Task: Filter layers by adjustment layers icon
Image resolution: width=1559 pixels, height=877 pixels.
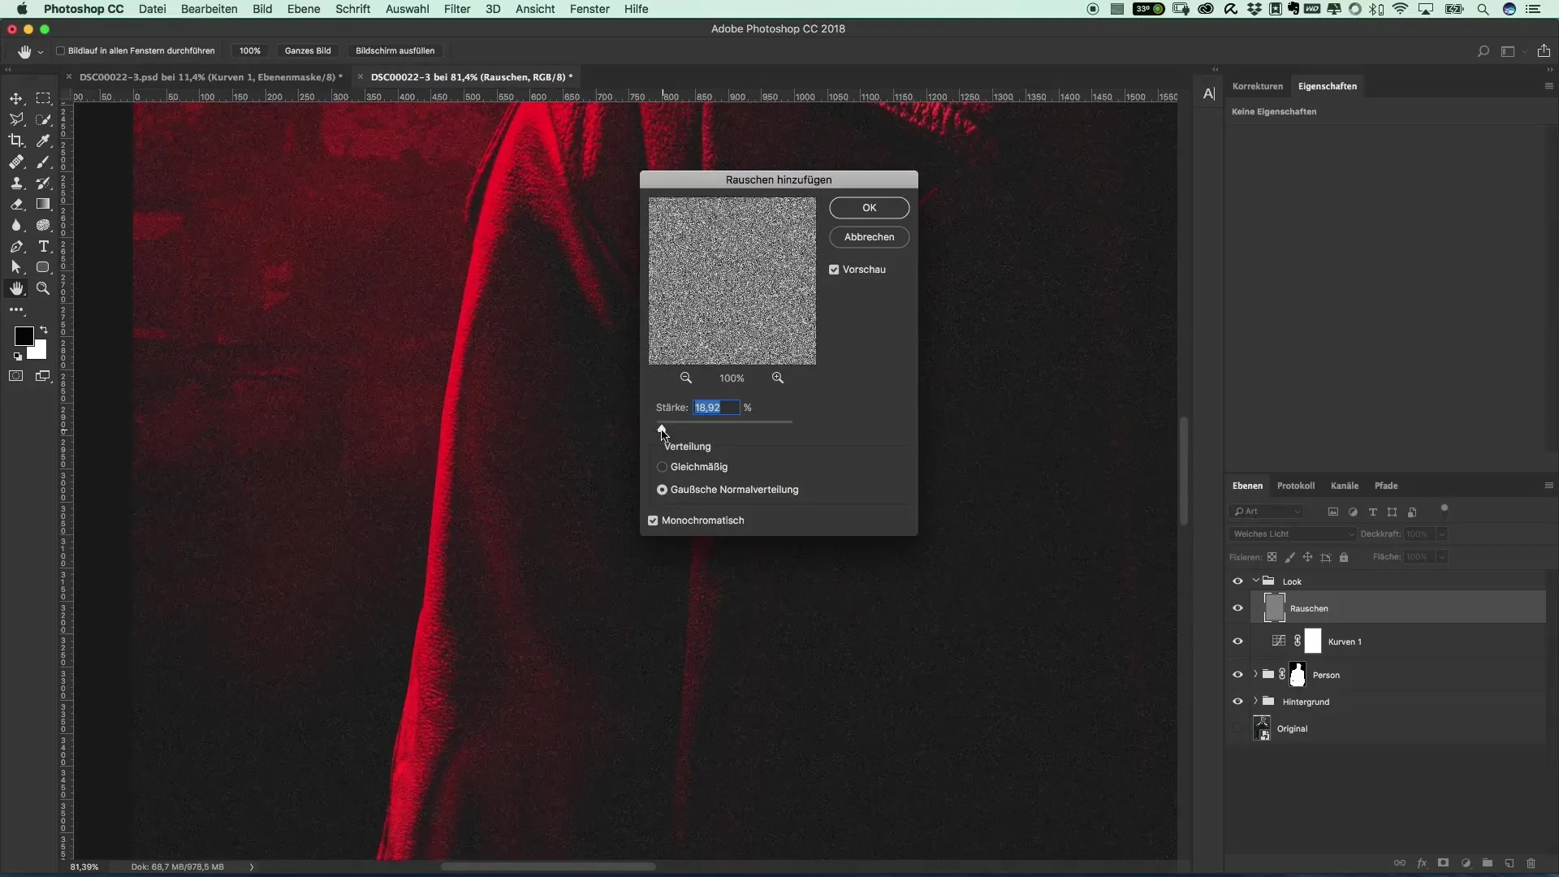Action: pyautogui.click(x=1353, y=512)
